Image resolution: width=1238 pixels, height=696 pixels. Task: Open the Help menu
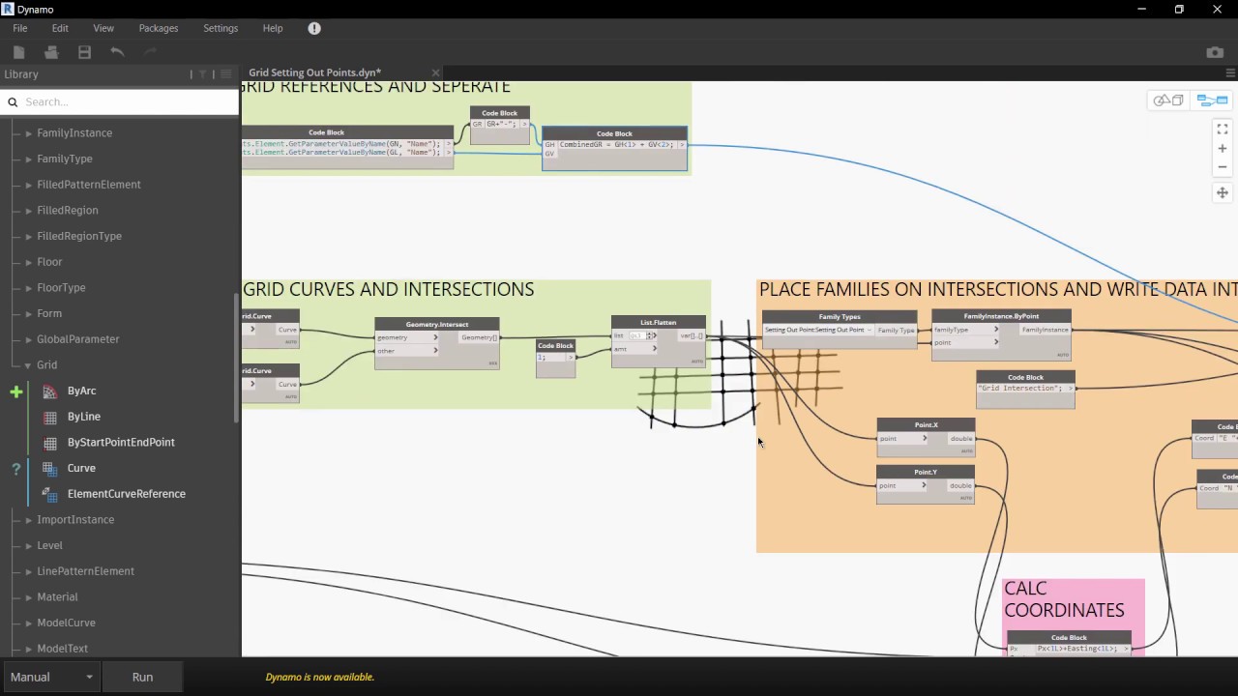point(273,28)
